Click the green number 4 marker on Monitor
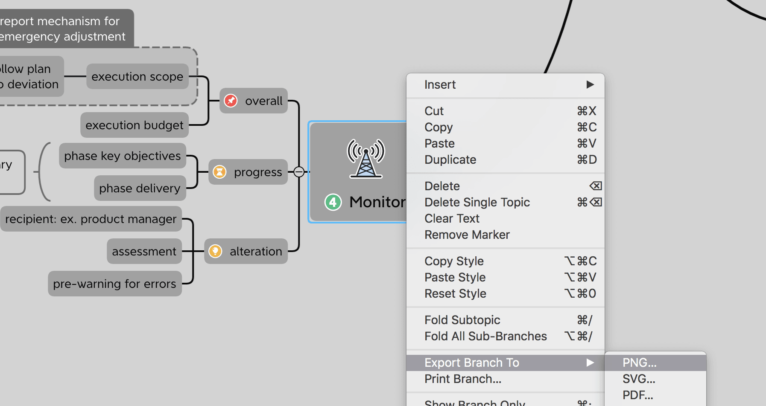This screenshot has height=406, width=766. [x=333, y=202]
